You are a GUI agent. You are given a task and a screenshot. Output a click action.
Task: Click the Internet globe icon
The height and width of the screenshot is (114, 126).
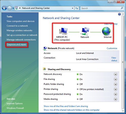106,31
